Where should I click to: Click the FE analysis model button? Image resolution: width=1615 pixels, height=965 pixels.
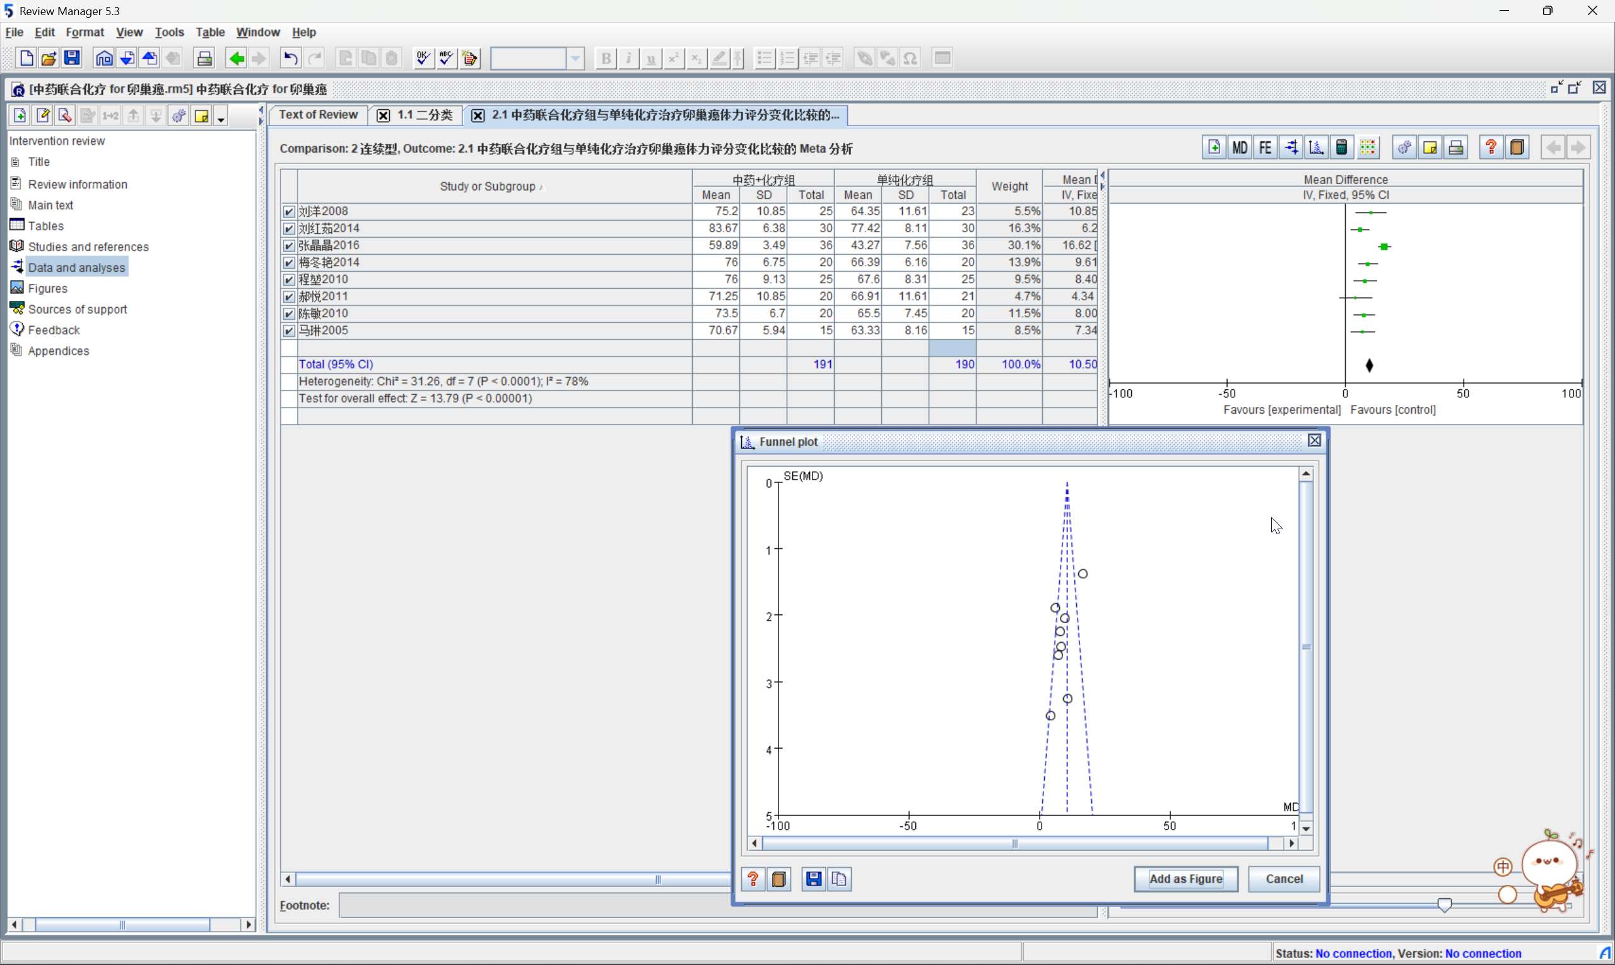click(x=1264, y=148)
